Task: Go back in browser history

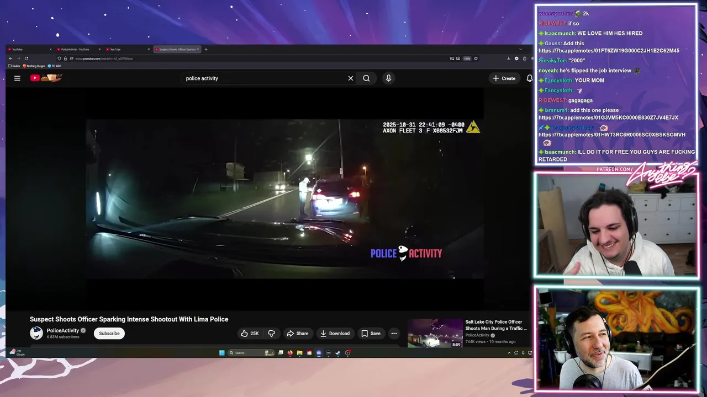Action: point(10,58)
